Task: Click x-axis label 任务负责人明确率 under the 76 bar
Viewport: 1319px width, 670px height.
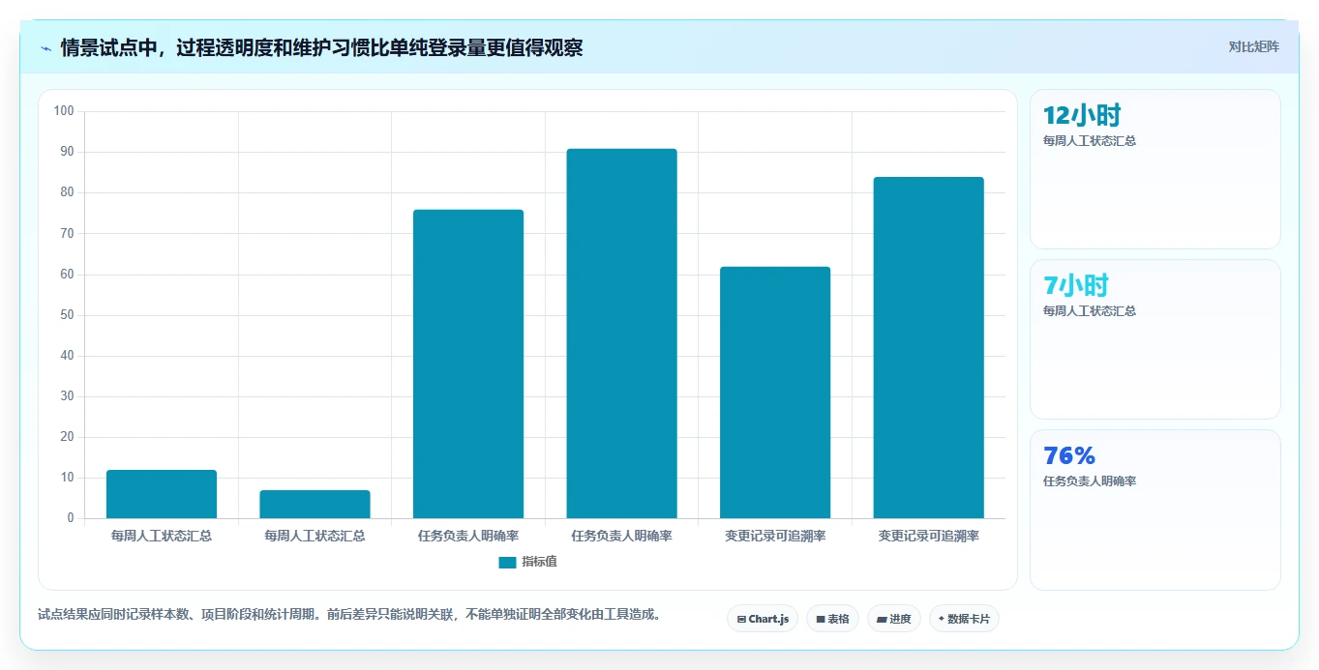Action: pyautogui.click(x=468, y=536)
